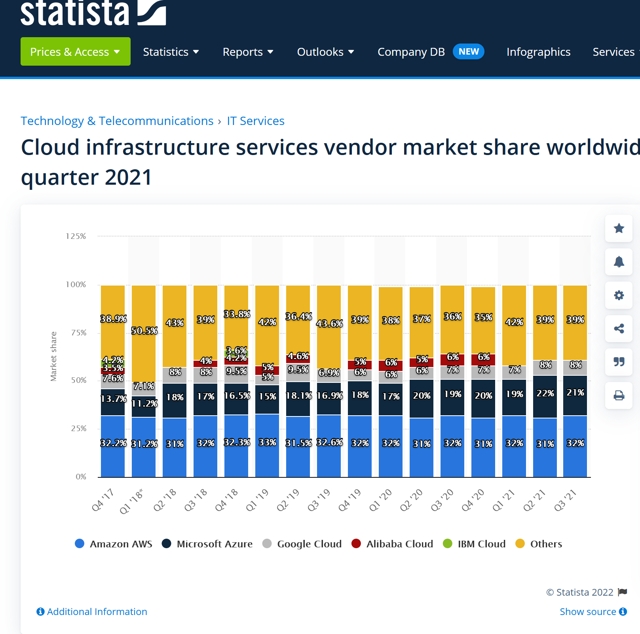Image resolution: width=640 pixels, height=634 pixels.
Task: Click the Q3 '21 x-axis label
Action: tap(565, 500)
